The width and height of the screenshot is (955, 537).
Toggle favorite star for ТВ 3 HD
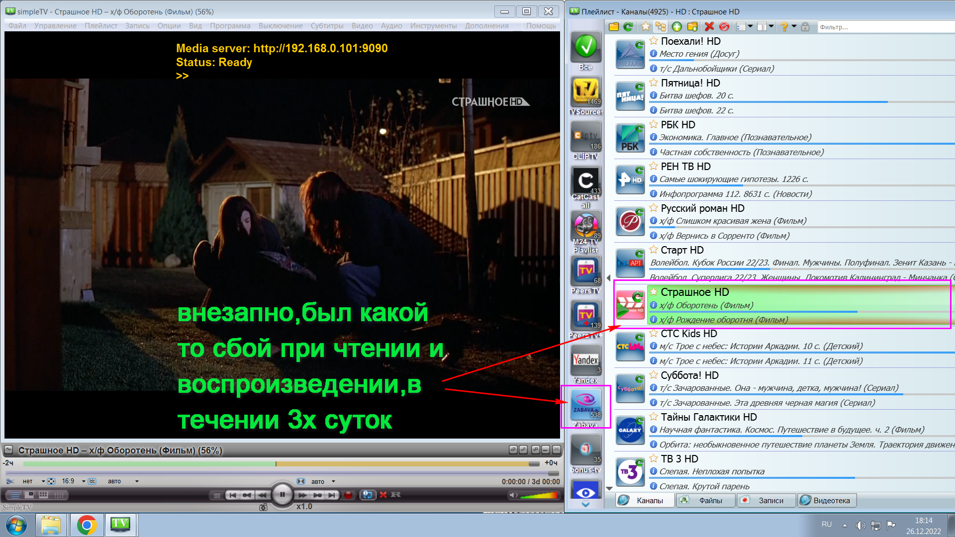pos(654,458)
